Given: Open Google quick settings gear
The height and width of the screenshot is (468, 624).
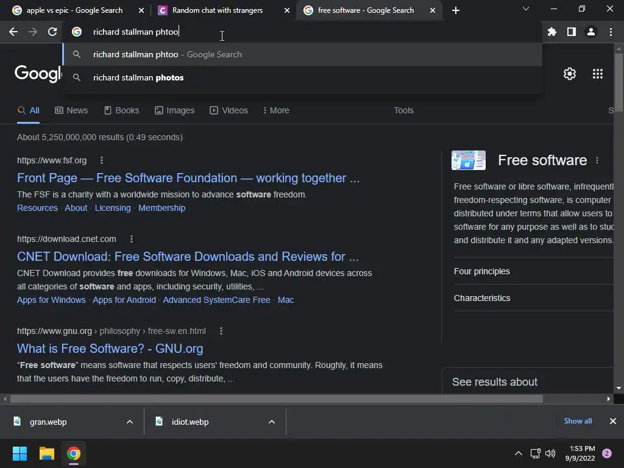Looking at the screenshot, I should tap(570, 74).
